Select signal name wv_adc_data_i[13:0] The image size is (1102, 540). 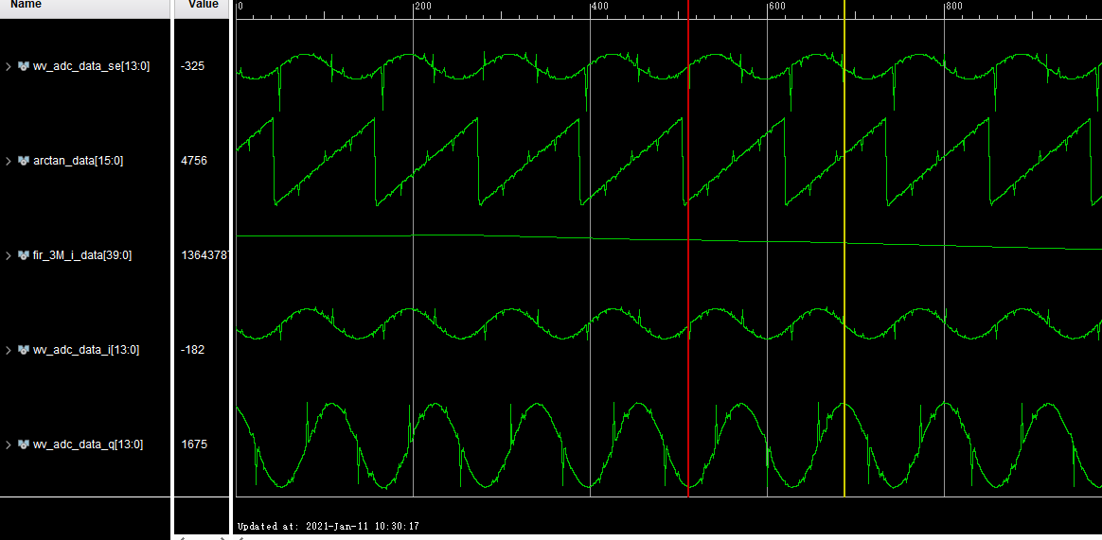click(86, 350)
